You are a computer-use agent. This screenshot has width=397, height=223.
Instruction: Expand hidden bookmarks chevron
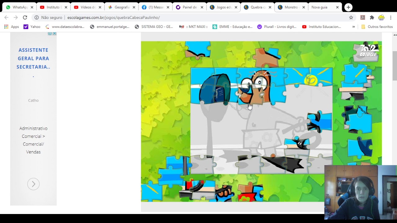(x=354, y=27)
